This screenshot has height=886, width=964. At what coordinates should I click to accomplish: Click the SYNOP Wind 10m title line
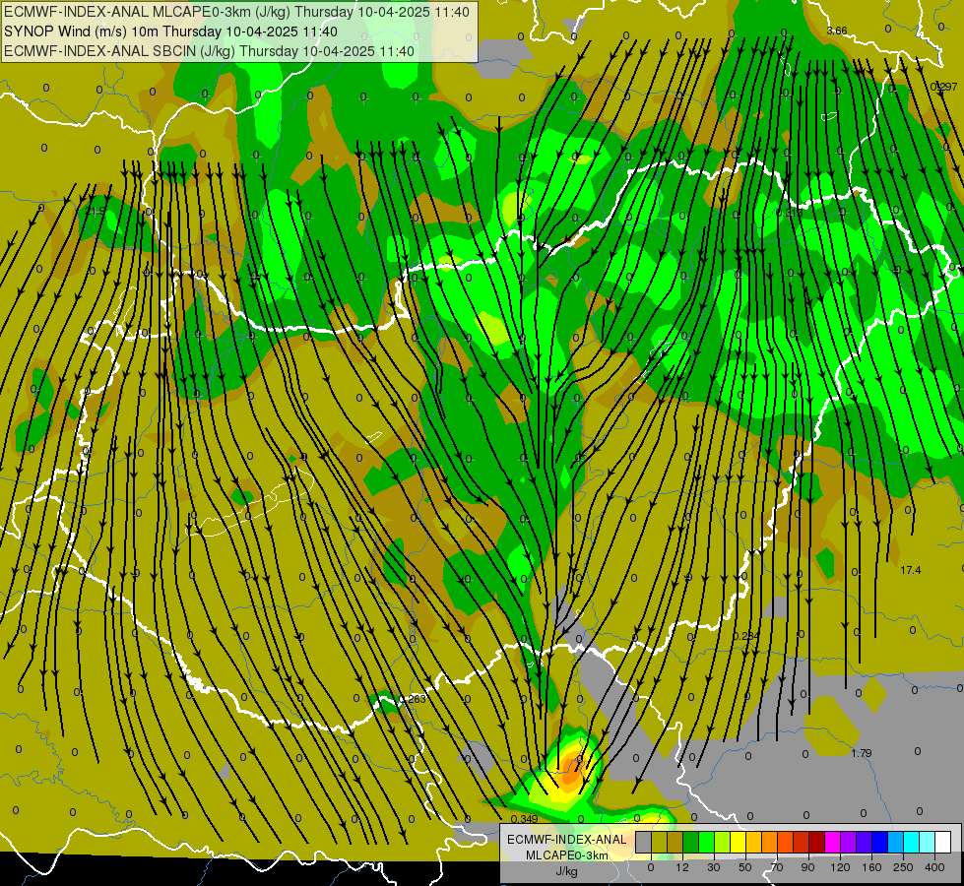(x=170, y=32)
